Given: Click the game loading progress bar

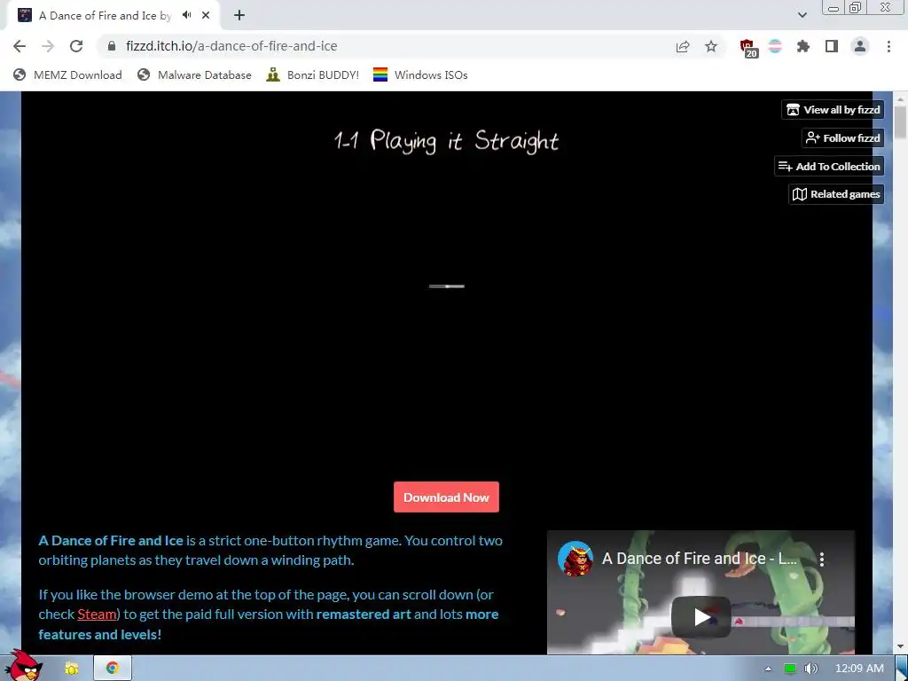Looking at the screenshot, I should tap(447, 286).
